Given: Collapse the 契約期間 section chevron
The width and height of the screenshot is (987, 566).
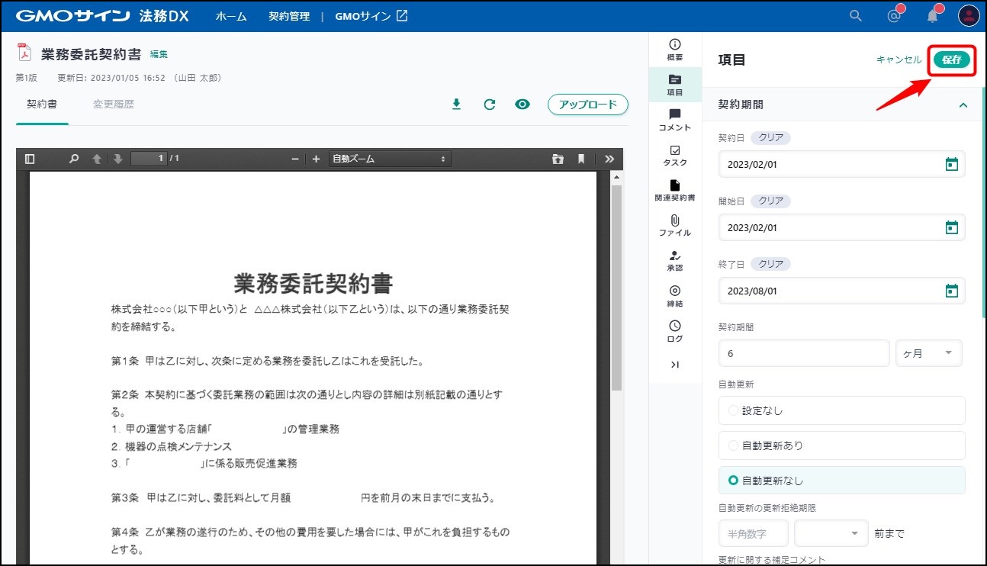Looking at the screenshot, I should [963, 105].
